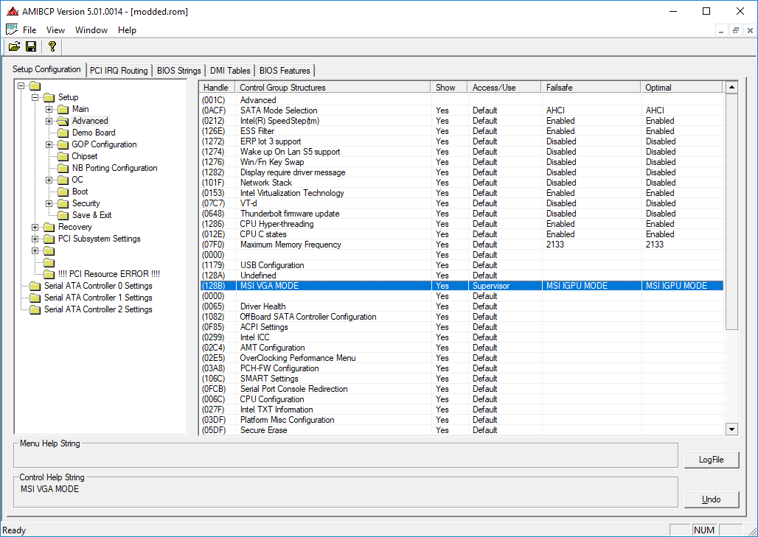
Task: Select the OC folder icon
Action: pos(63,180)
